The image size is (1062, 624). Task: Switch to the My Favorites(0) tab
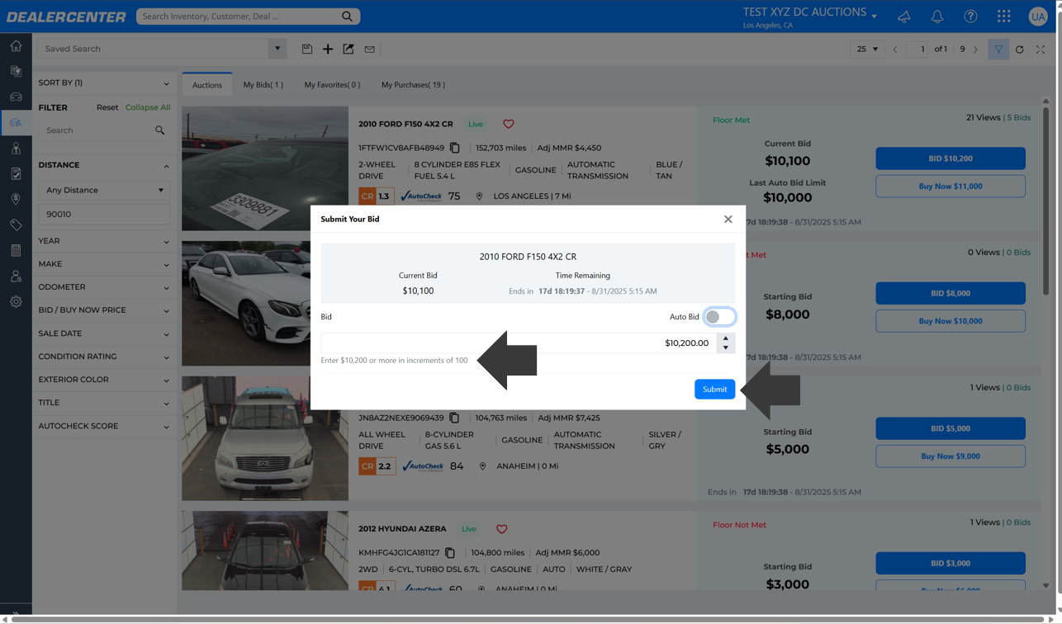tap(332, 85)
